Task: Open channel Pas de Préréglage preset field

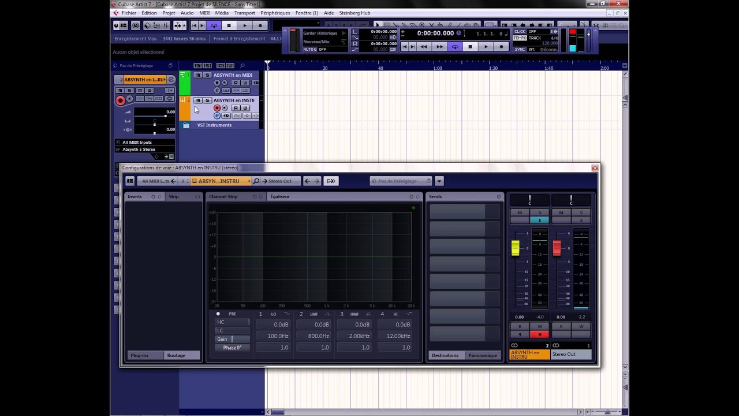Action: (x=401, y=181)
